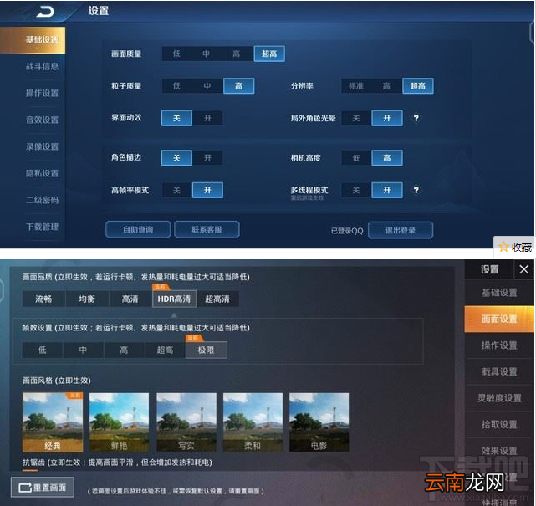The image size is (536, 506).
Task: Click the 自助查询 button
Action: 138,229
